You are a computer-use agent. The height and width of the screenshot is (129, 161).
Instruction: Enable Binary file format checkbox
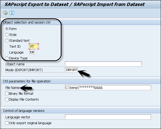point(7,94)
